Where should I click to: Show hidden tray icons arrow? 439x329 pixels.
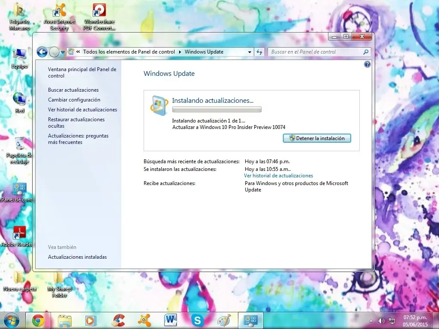click(x=371, y=321)
